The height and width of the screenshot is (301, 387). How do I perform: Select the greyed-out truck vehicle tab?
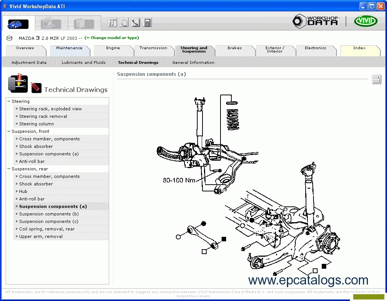(51, 24)
